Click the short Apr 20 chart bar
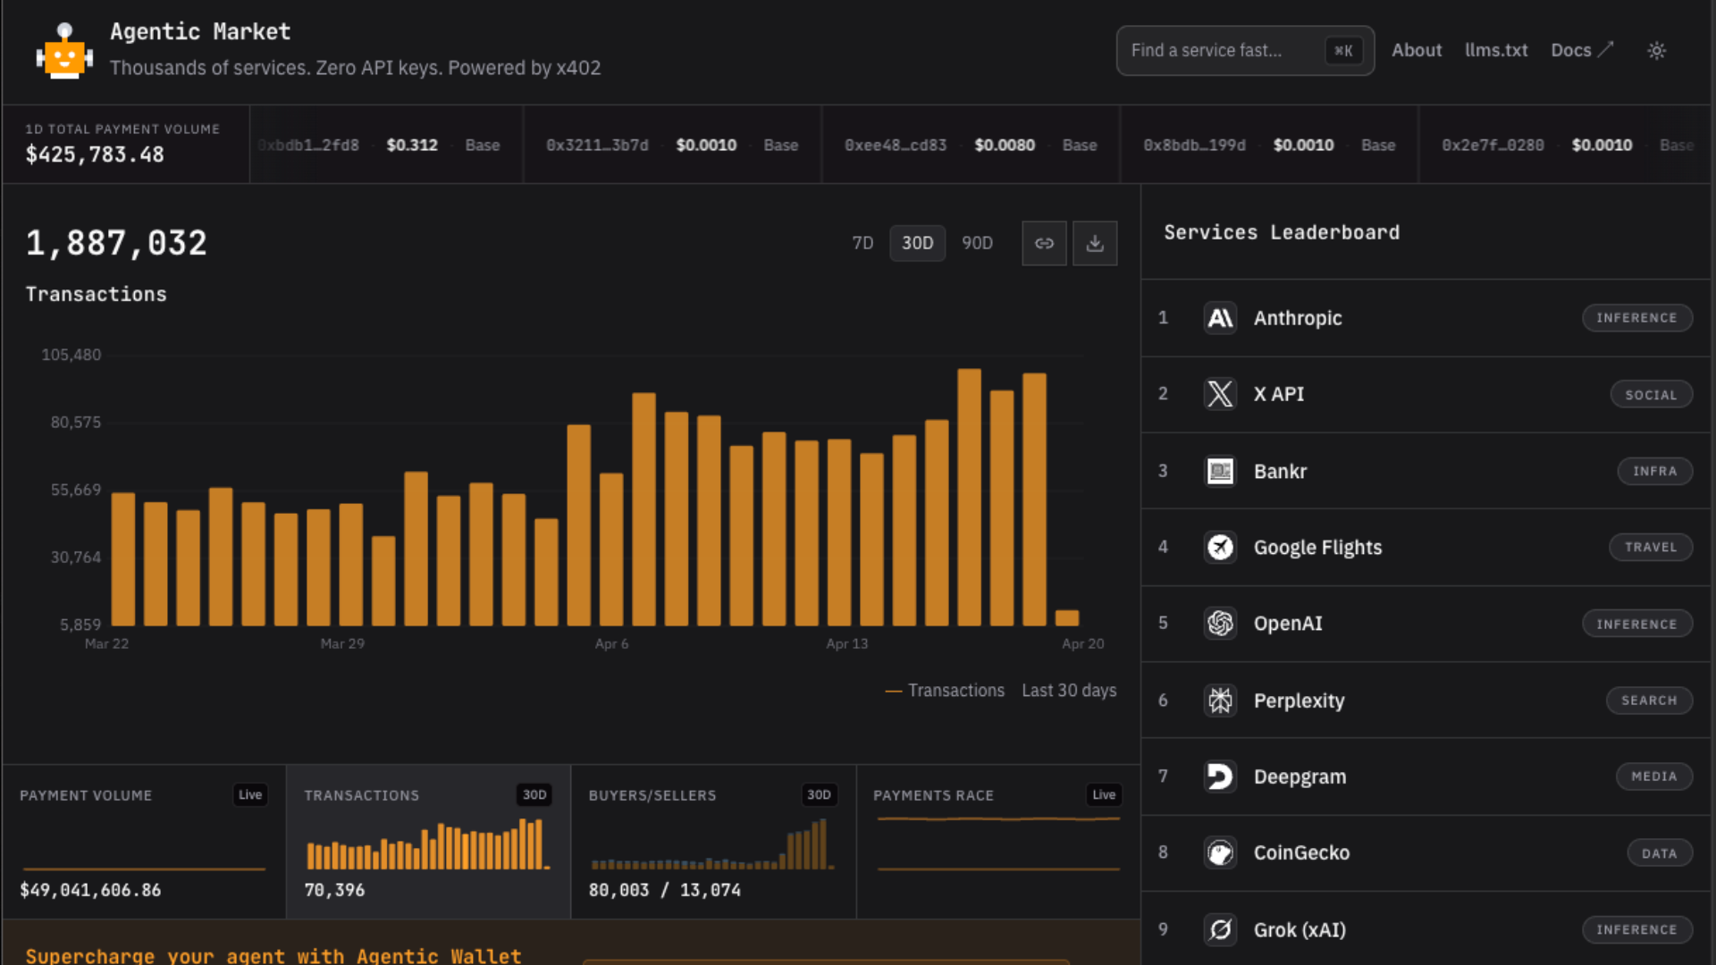1716x965 pixels. (1066, 618)
